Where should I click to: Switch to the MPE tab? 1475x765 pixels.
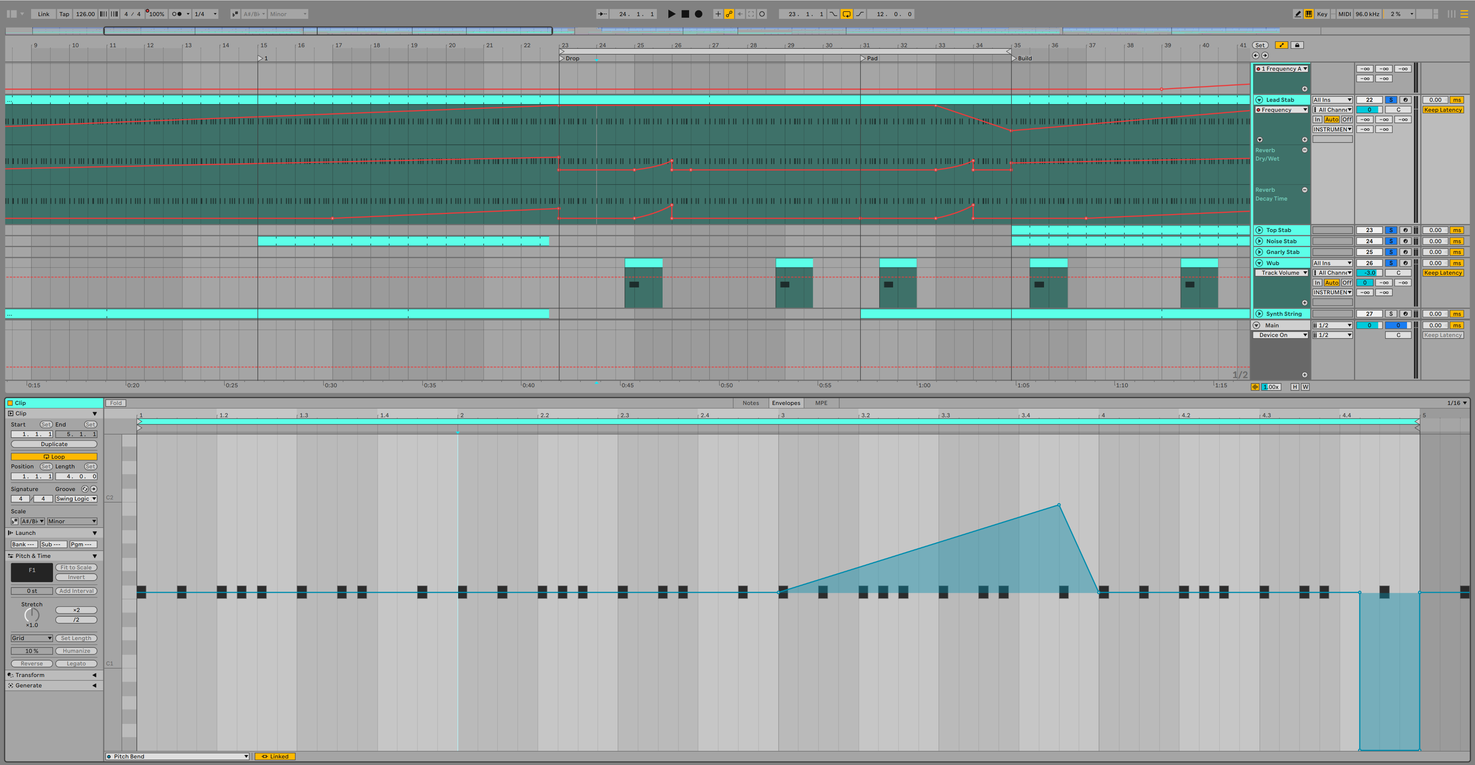821,403
